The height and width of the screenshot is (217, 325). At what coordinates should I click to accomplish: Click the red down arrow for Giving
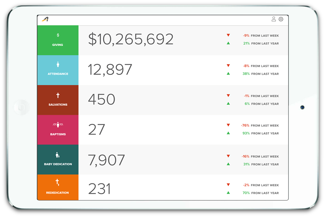click(228, 35)
